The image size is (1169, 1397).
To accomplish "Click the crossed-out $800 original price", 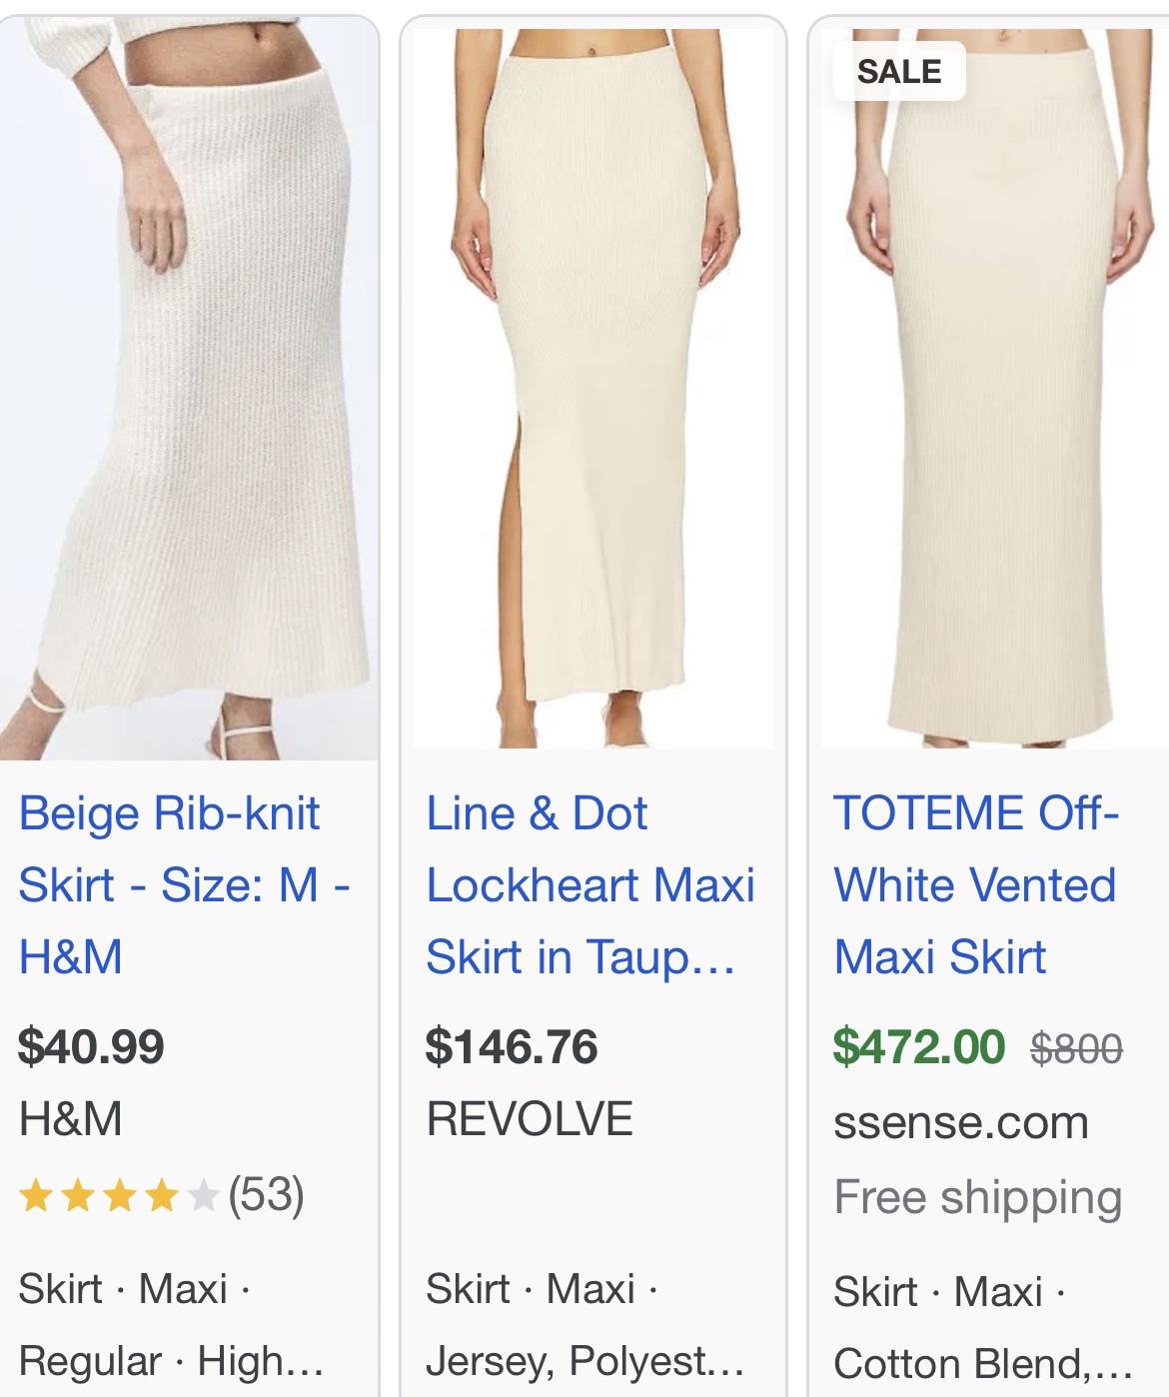I will (1076, 1049).
